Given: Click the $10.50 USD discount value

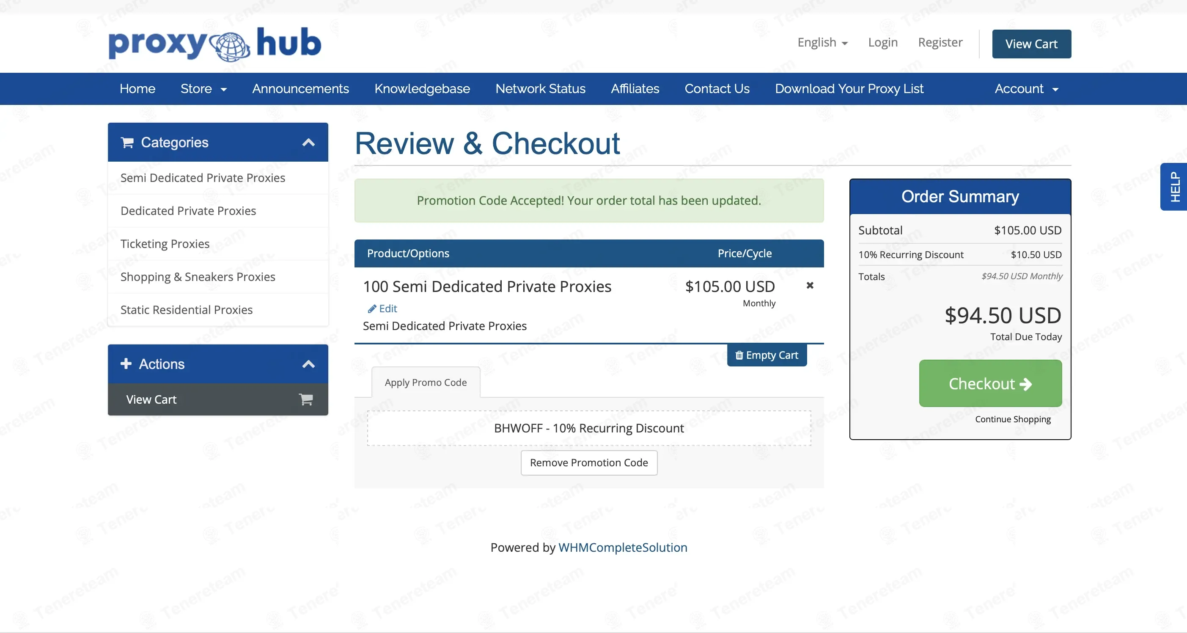Looking at the screenshot, I should coord(1036,254).
